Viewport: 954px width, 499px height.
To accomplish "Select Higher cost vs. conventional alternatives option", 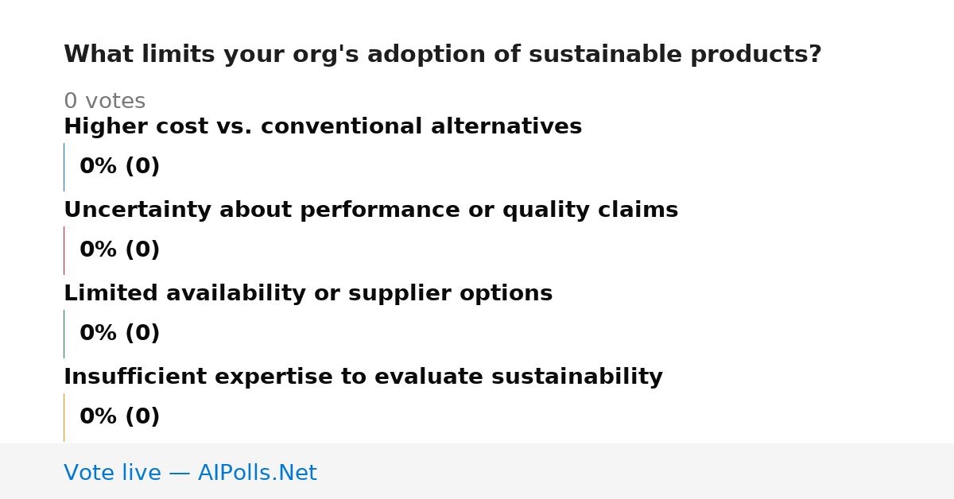I will [x=323, y=127].
